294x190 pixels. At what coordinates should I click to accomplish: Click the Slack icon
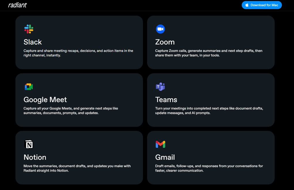(x=29, y=29)
